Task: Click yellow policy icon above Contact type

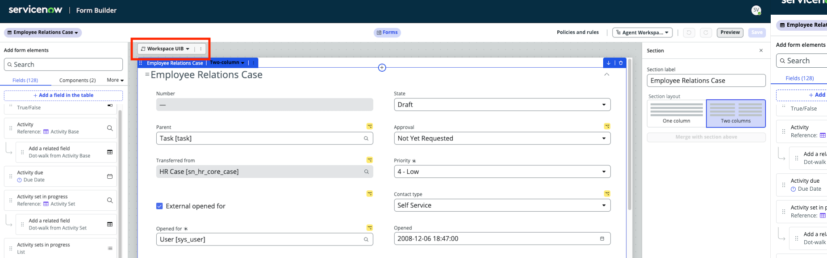Action: coord(607,194)
